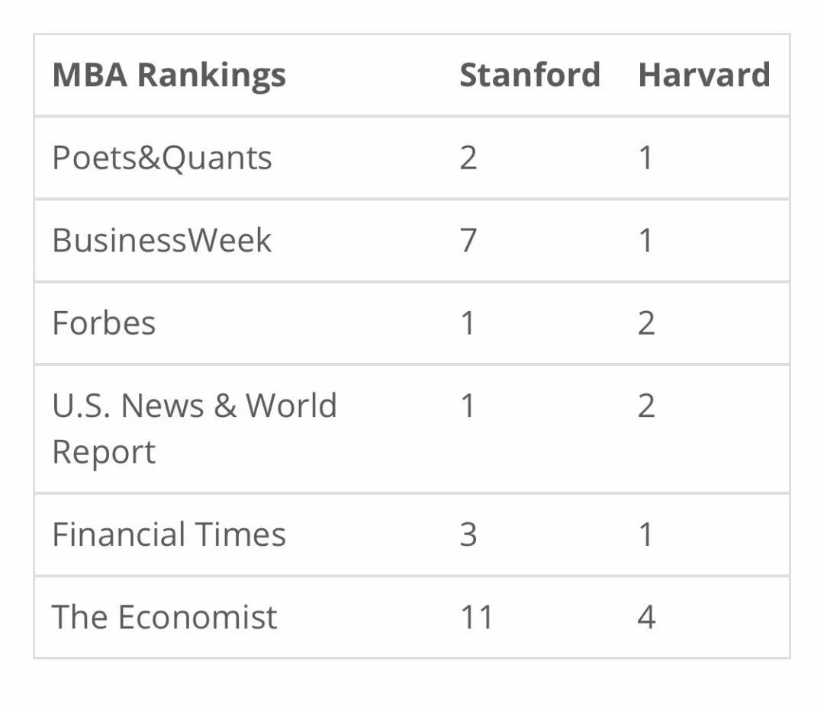
Task: Select Stanford's Forbes ranking value
Action: click(x=468, y=322)
